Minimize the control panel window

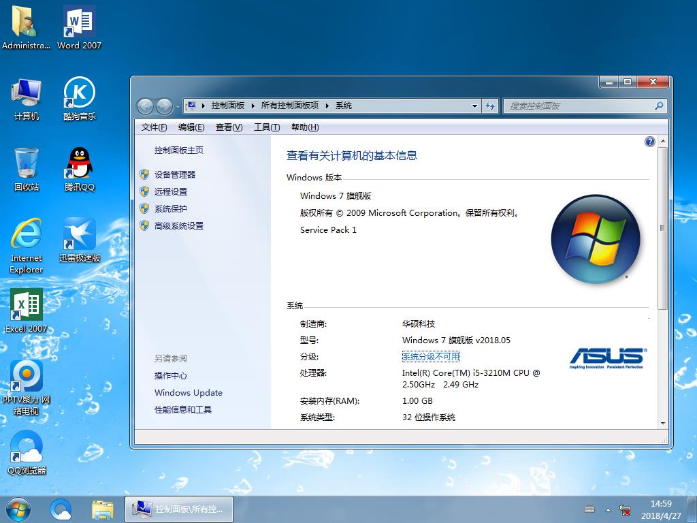pyautogui.click(x=609, y=82)
